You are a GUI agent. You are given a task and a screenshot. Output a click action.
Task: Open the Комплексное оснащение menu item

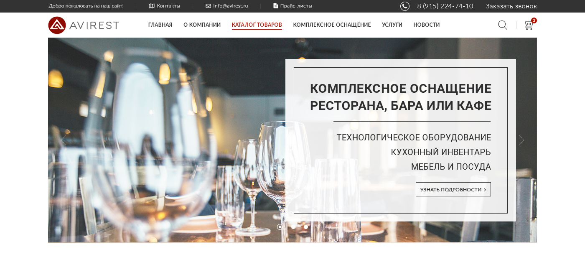coord(332,25)
